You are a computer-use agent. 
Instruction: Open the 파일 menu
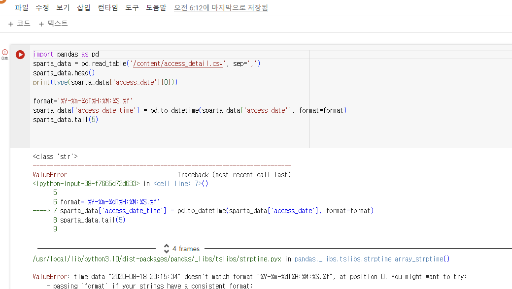click(22, 7)
